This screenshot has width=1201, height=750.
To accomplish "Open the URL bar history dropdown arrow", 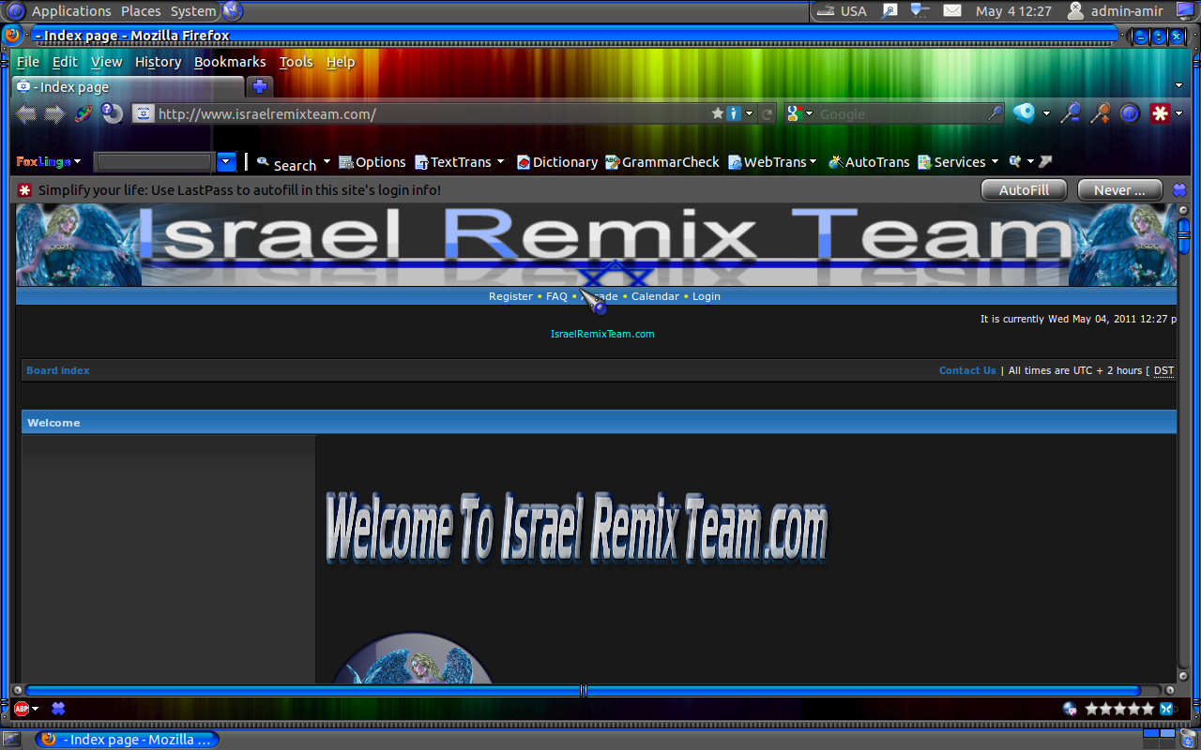I will click(749, 113).
